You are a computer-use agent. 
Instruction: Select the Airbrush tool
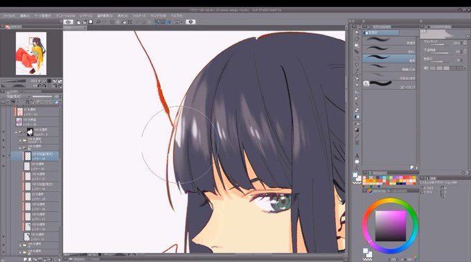click(x=357, y=98)
